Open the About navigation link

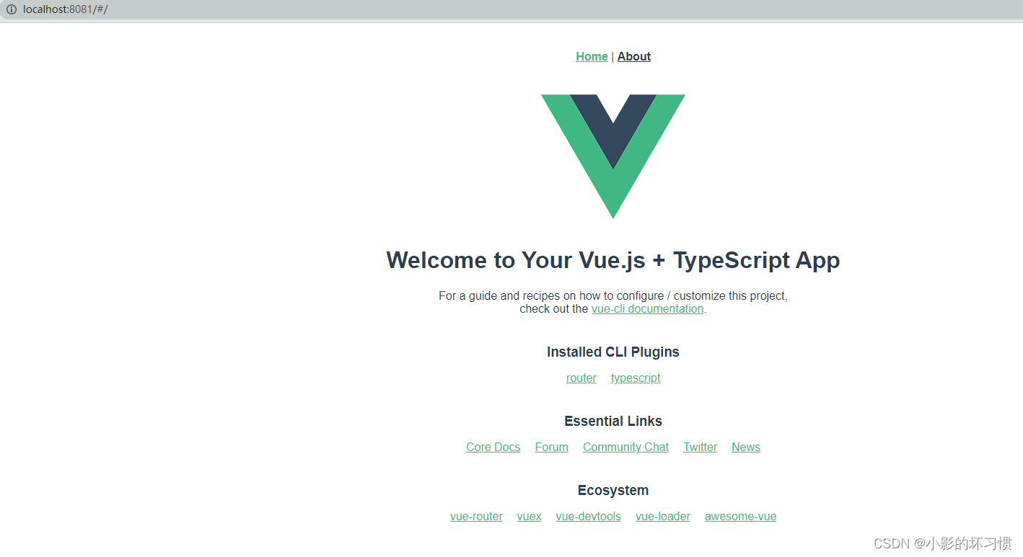point(633,56)
